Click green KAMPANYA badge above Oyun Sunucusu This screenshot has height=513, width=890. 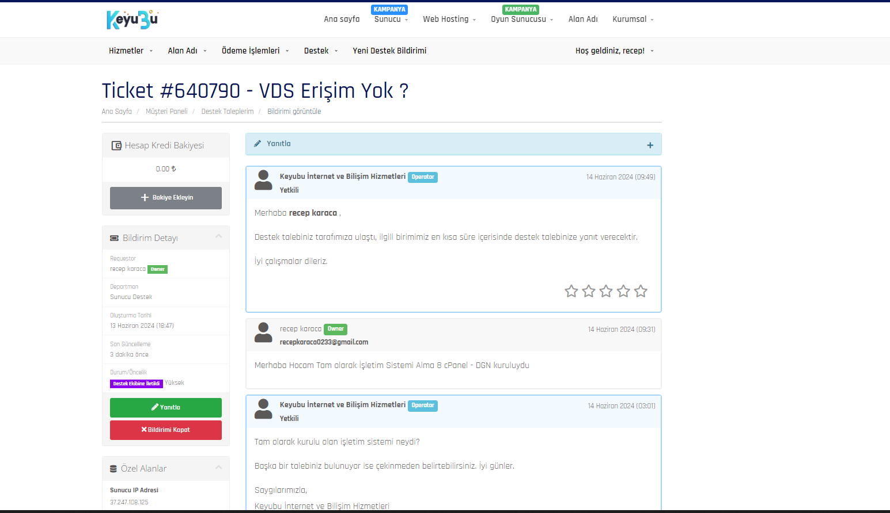[x=521, y=9]
